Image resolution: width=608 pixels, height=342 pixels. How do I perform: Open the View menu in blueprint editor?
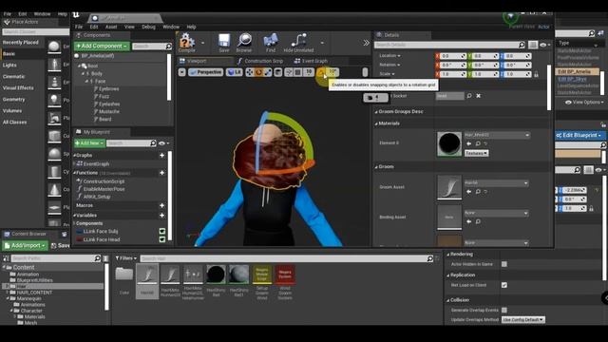click(129, 27)
